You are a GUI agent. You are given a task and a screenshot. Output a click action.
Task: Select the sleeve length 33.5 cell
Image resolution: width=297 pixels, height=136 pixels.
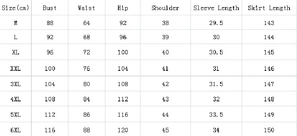(216, 114)
